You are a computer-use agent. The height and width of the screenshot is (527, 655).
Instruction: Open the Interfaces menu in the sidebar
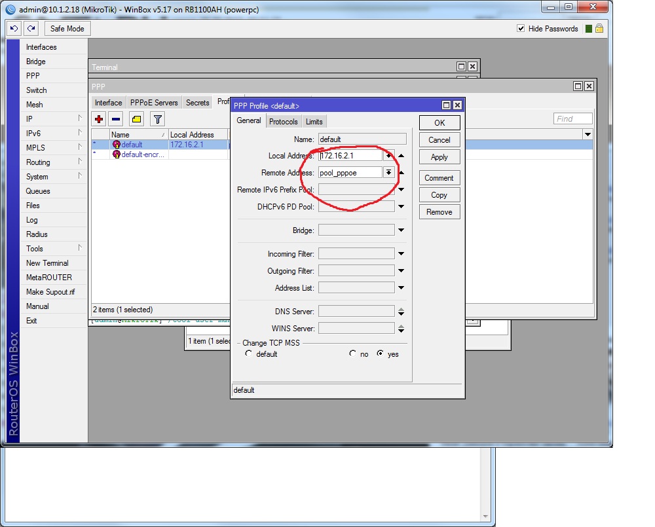54,46
